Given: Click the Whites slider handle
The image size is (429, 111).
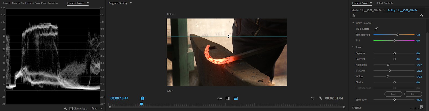Looking at the screenshot, I should click(x=388, y=76).
